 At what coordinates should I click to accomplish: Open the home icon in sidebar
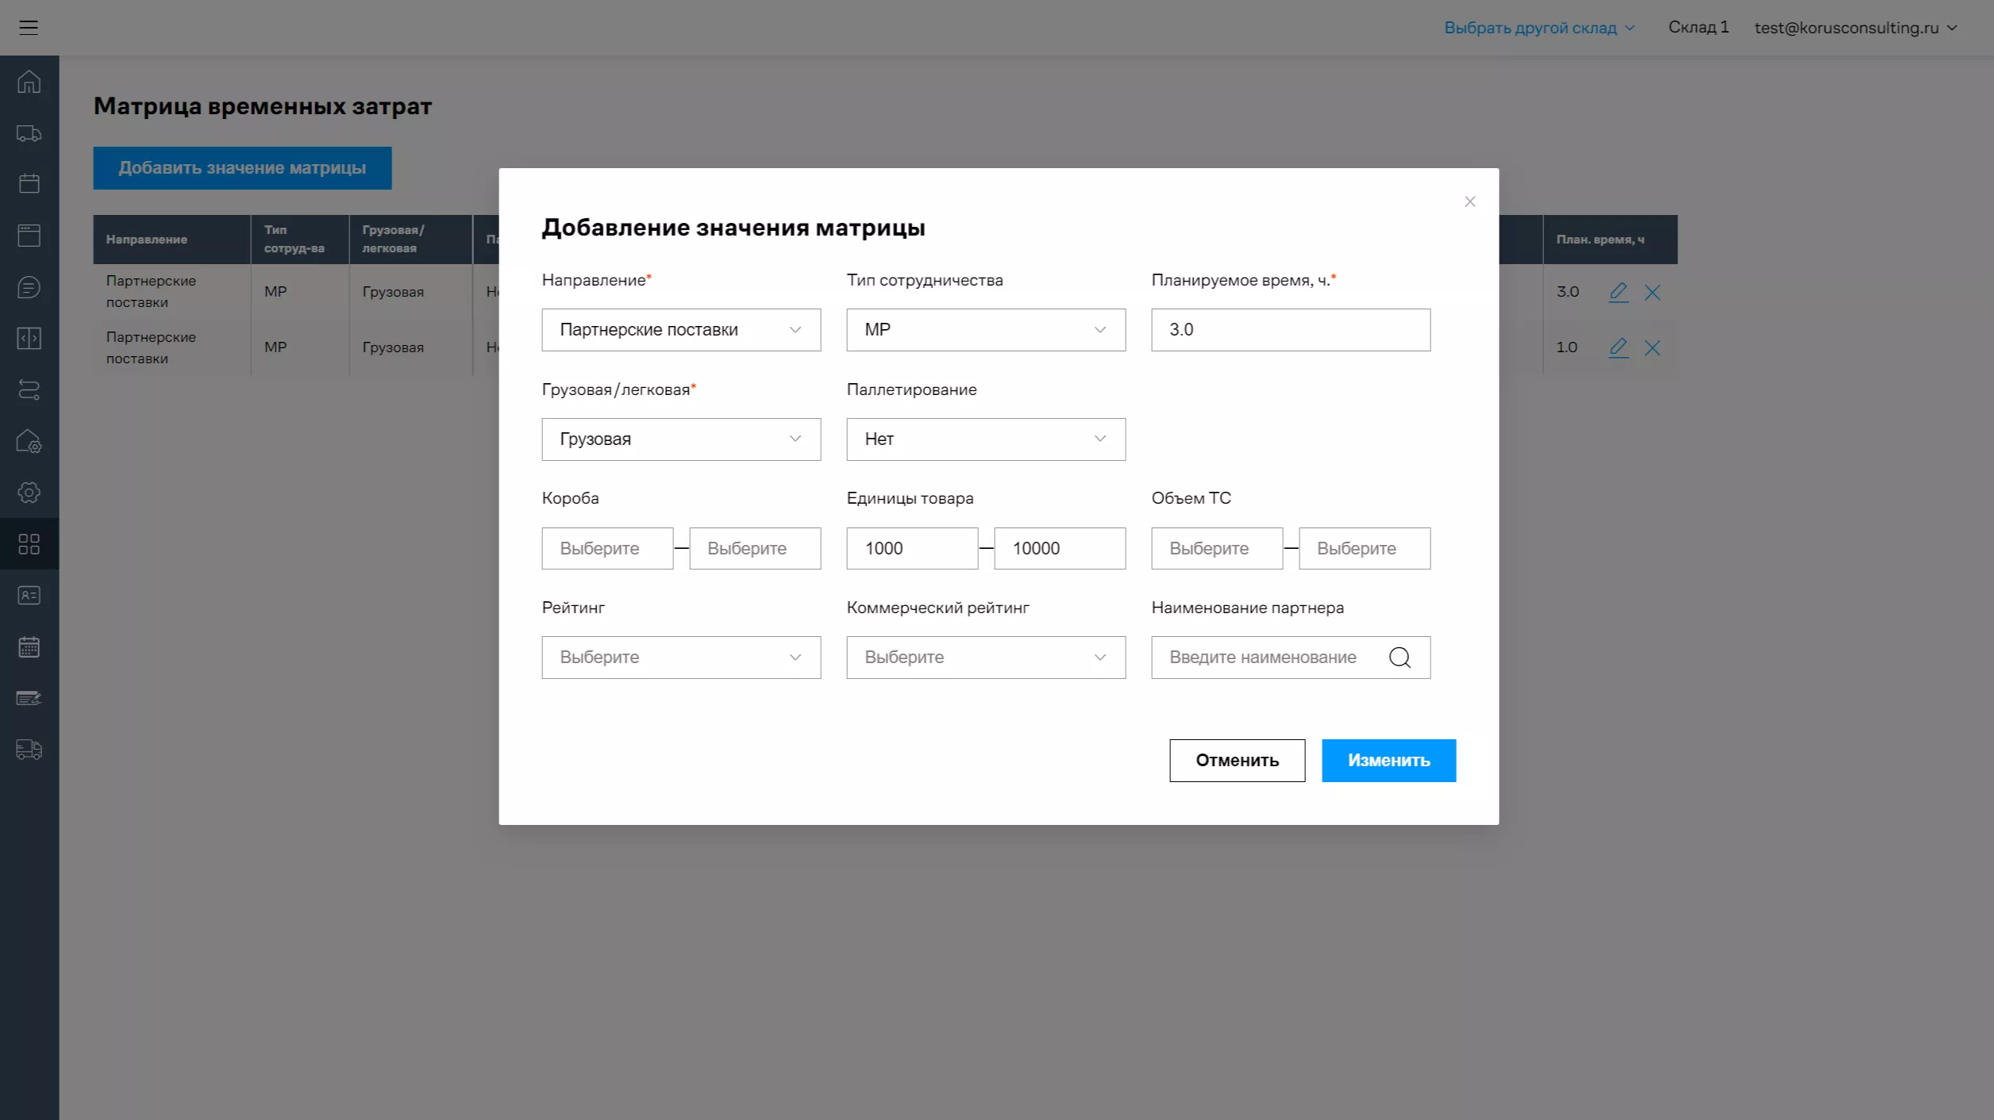tap(29, 82)
